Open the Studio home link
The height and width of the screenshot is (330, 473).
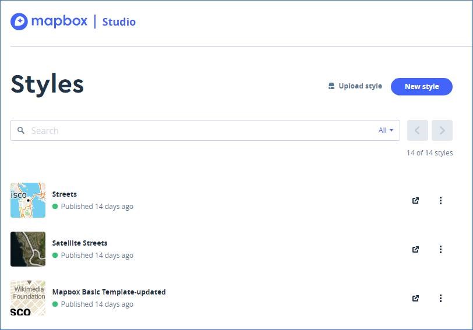coord(119,22)
